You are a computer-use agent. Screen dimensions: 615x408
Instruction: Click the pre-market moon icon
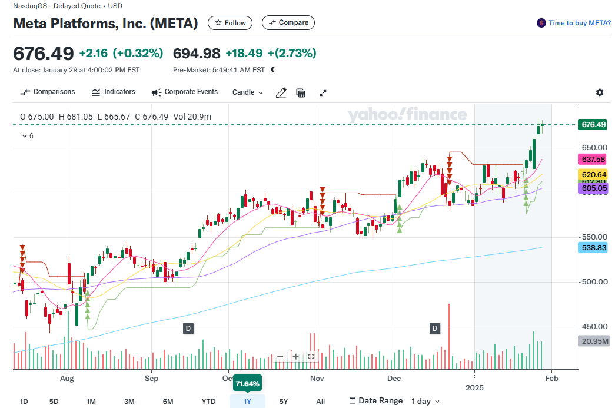click(x=273, y=69)
